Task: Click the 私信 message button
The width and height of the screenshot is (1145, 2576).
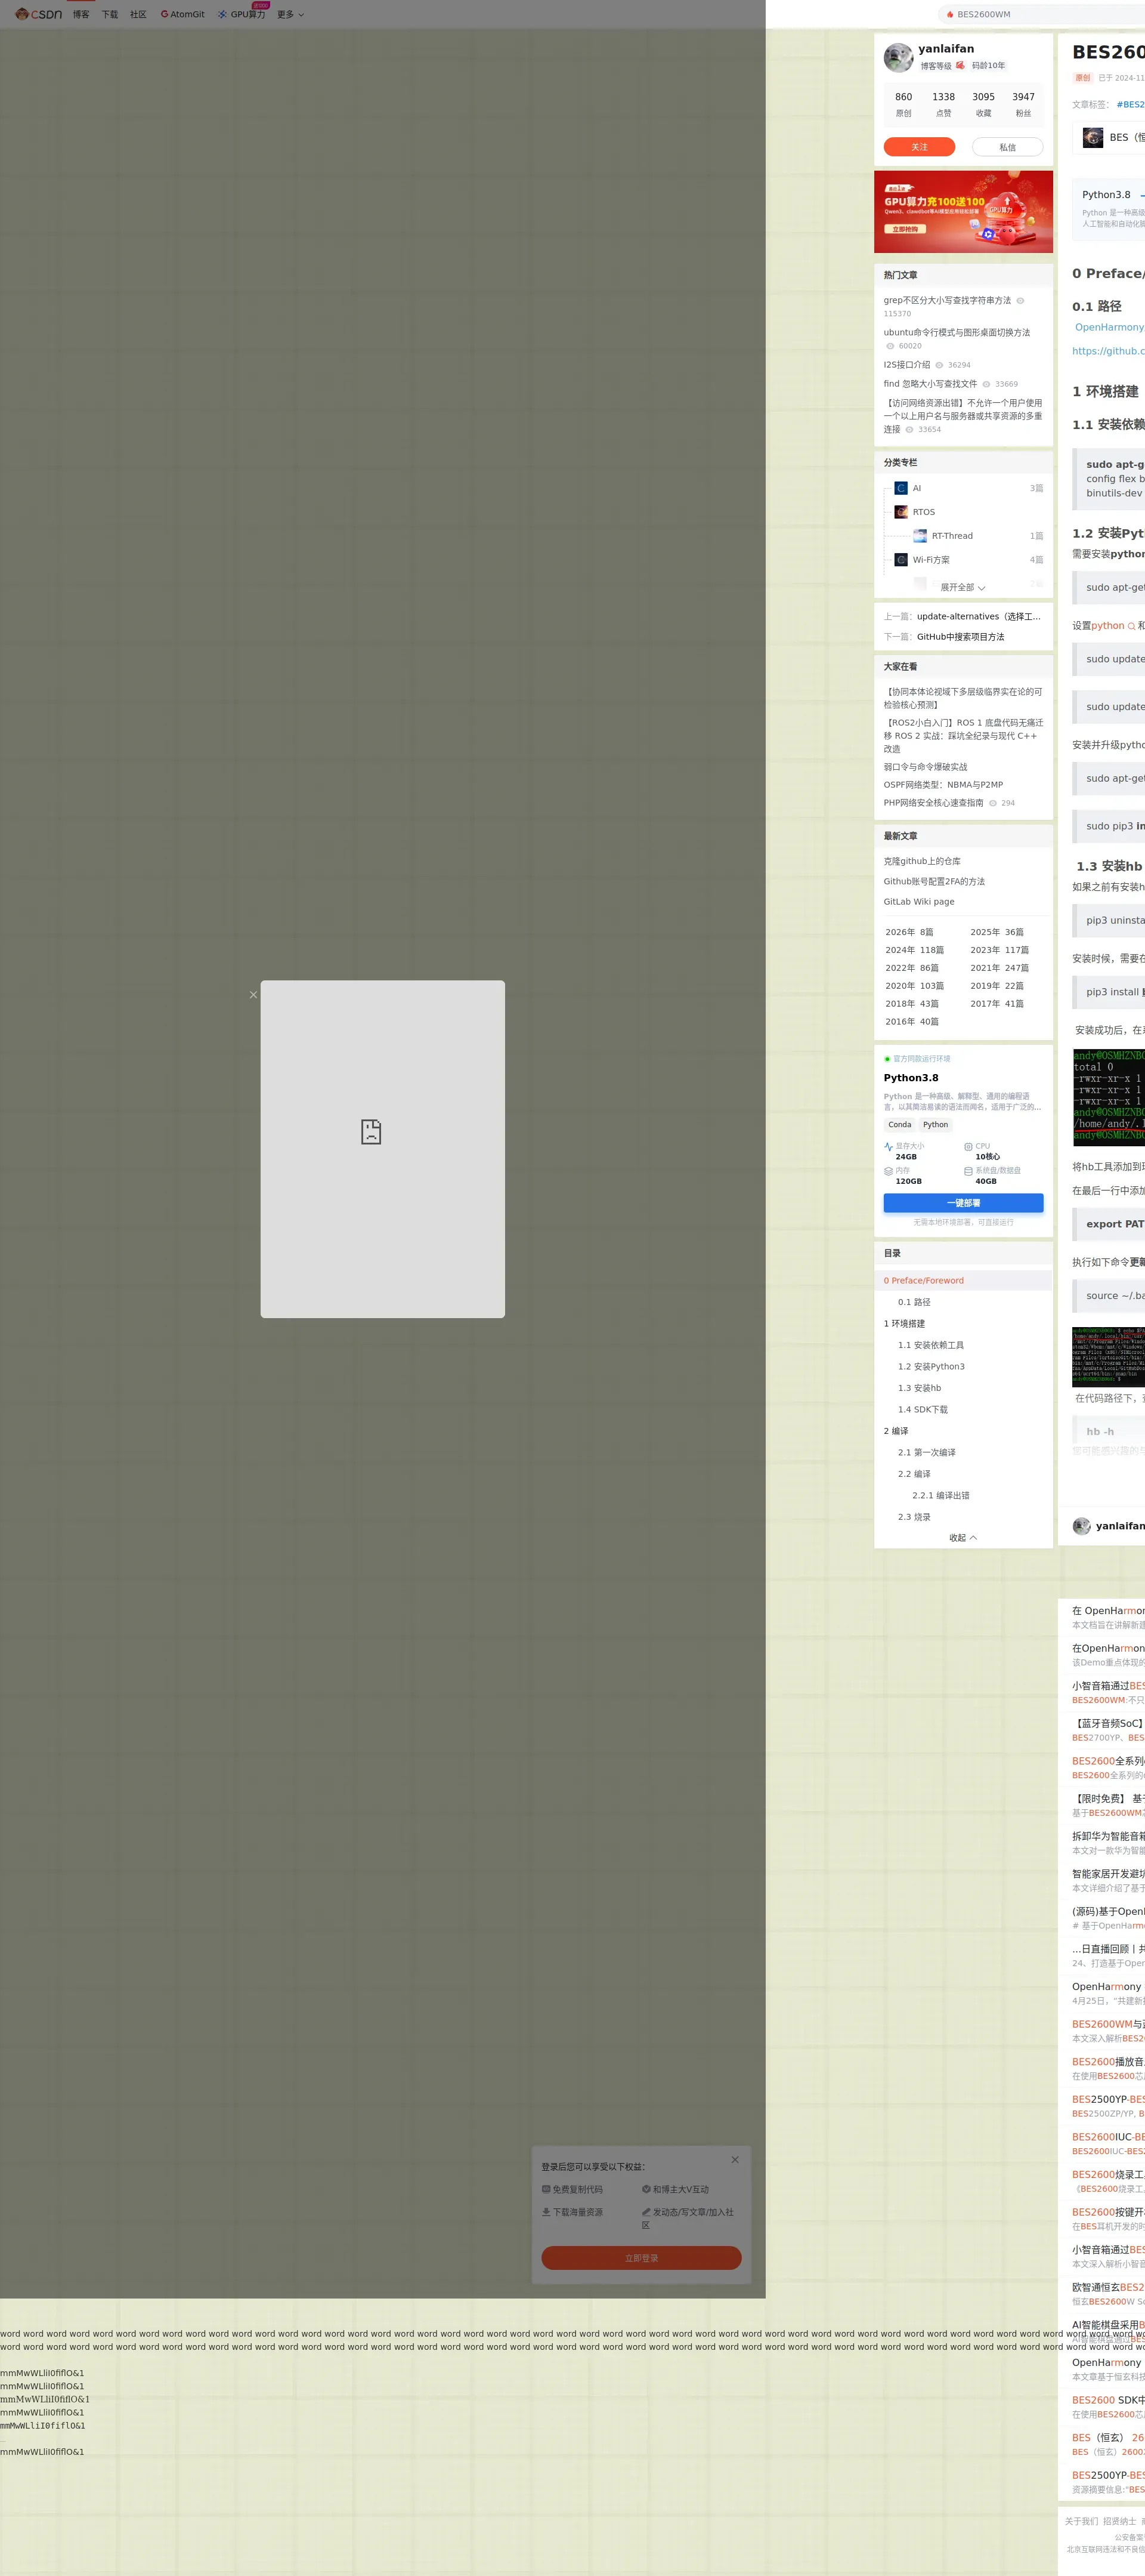Action: (1007, 147)
